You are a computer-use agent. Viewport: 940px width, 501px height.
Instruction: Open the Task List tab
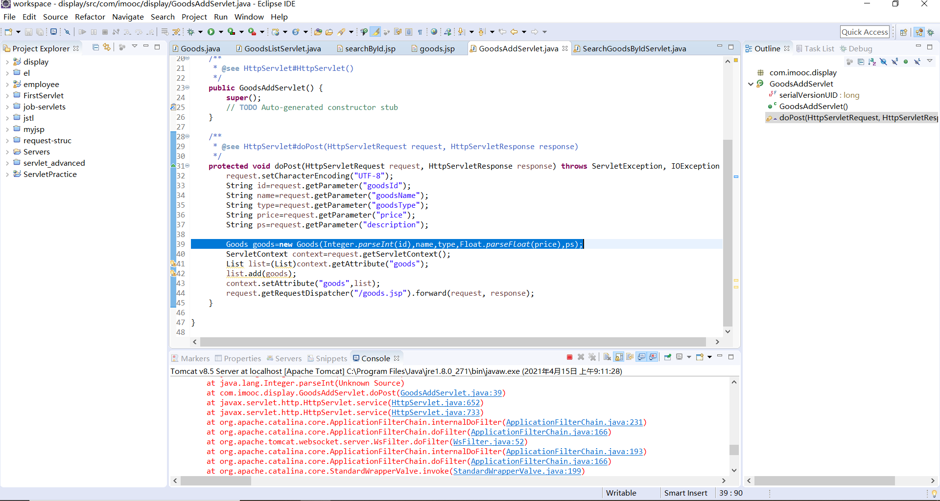[815, 48]
